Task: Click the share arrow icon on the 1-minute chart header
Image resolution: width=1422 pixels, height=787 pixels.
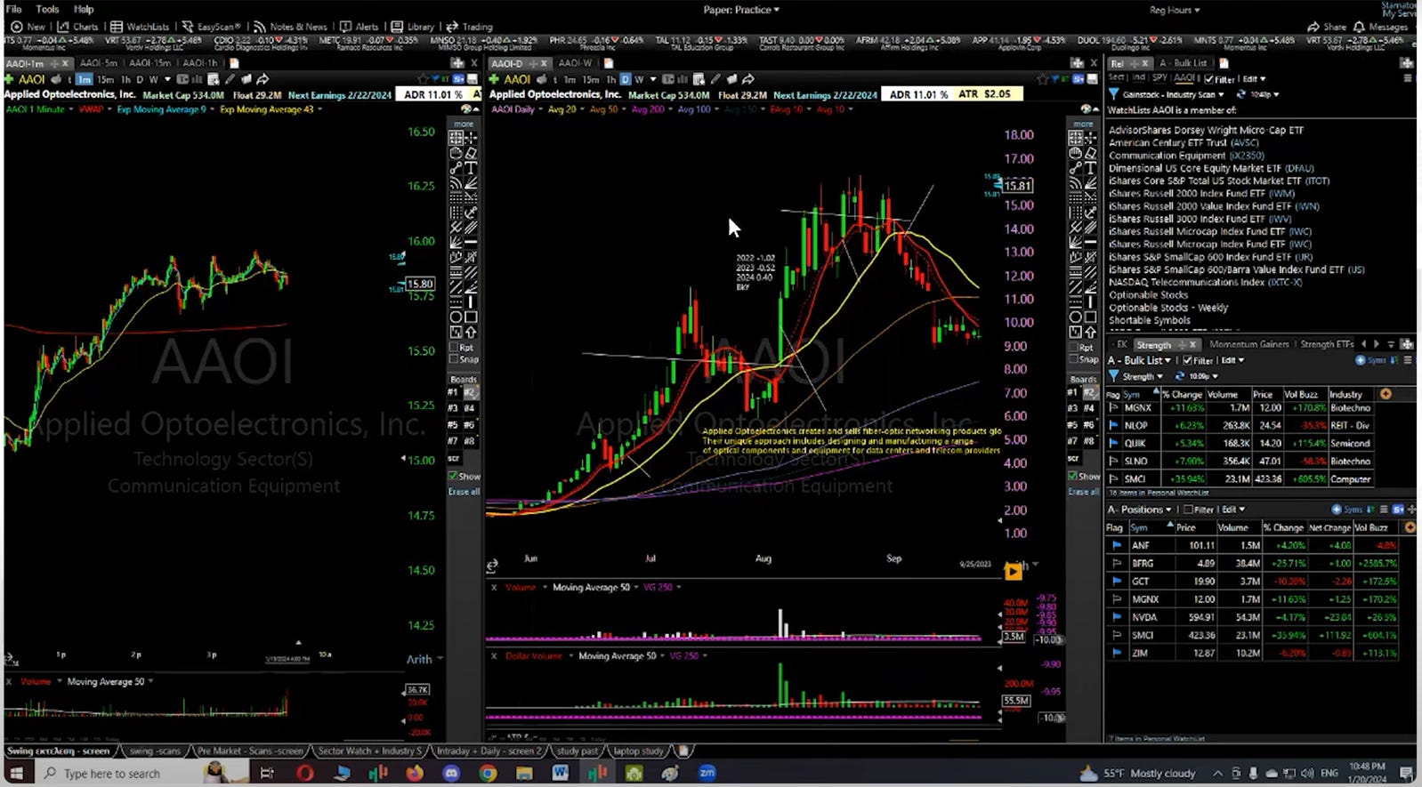Action: (263, 79)
